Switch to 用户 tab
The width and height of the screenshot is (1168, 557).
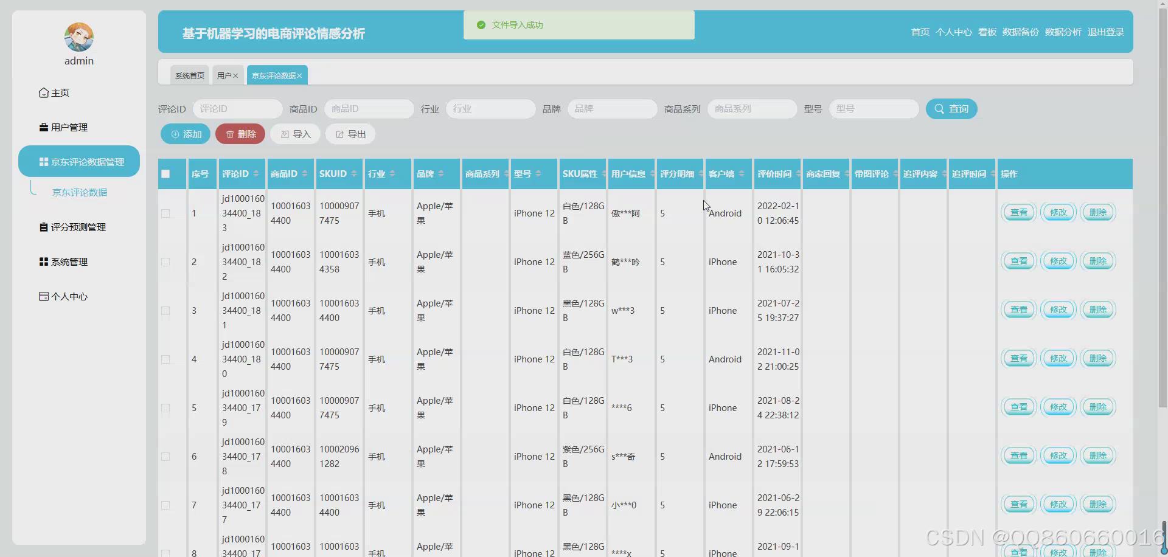(x=224, y=75)
